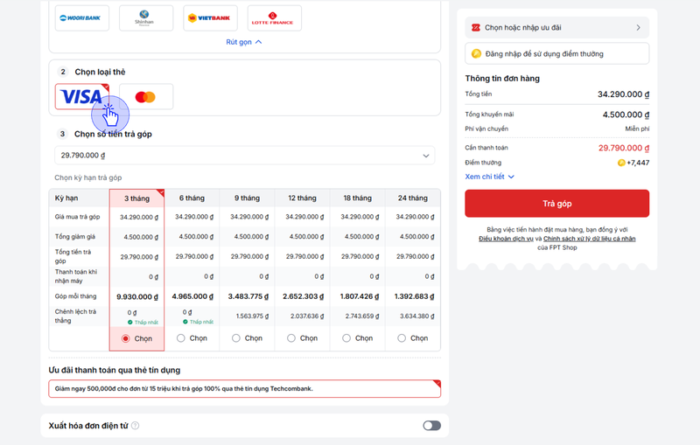
Task: Click the 9.930.000 đ monthly payment
Action: (x=137, y=296)
